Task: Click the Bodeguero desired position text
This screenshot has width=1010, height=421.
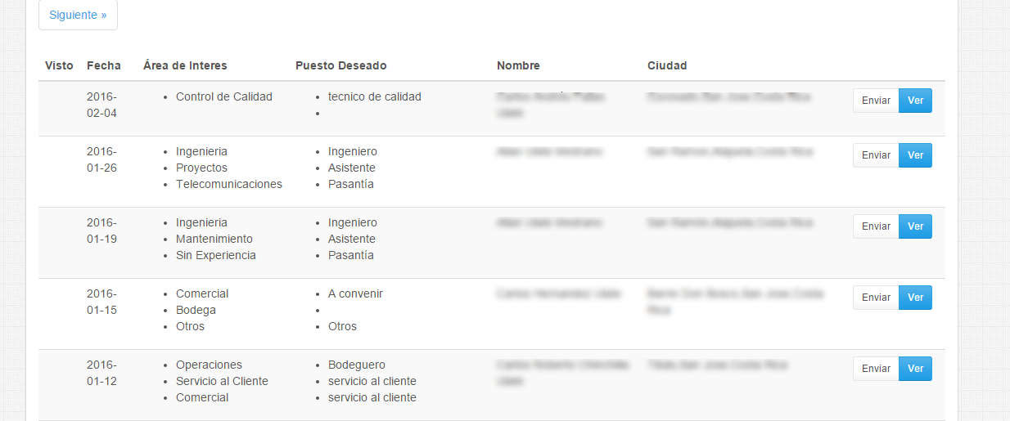Action: click(356, 365)
